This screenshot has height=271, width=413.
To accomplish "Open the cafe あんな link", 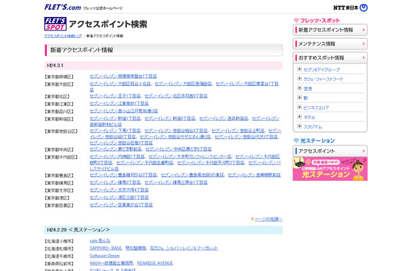I will click(x=100, y=241).
